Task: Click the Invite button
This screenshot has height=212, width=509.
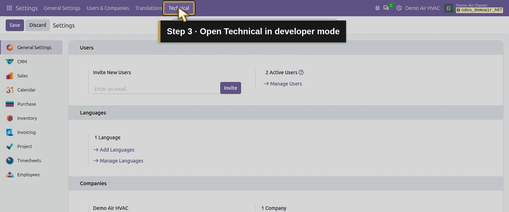Action: tap(230, 88)
